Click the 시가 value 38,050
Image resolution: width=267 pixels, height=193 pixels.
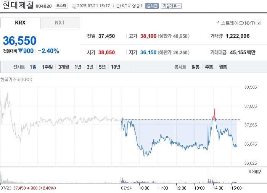[x=106, y=52]
